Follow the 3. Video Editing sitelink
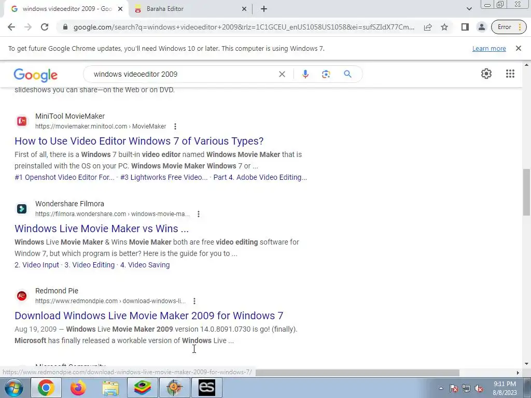 tap(89, 265)
